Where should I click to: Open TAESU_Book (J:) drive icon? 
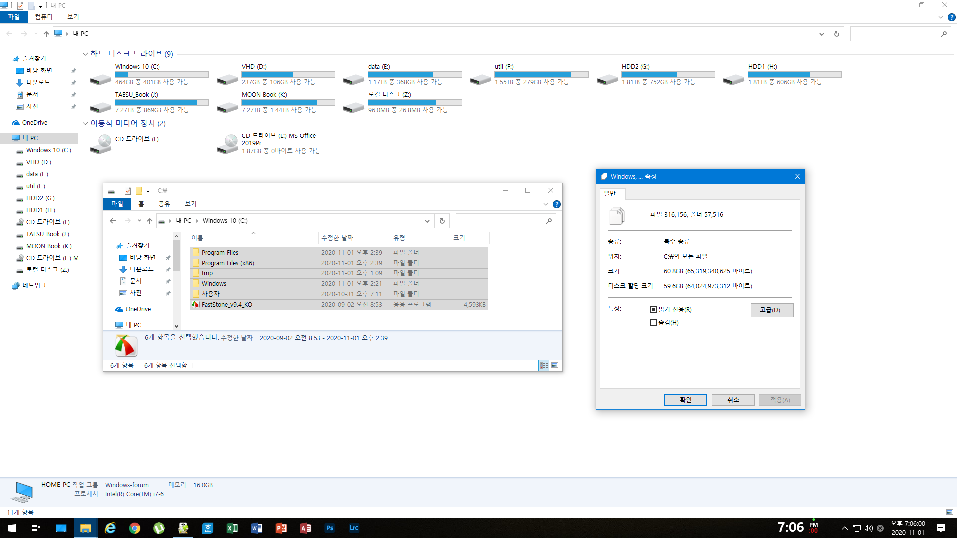click(x=101, y=107)
